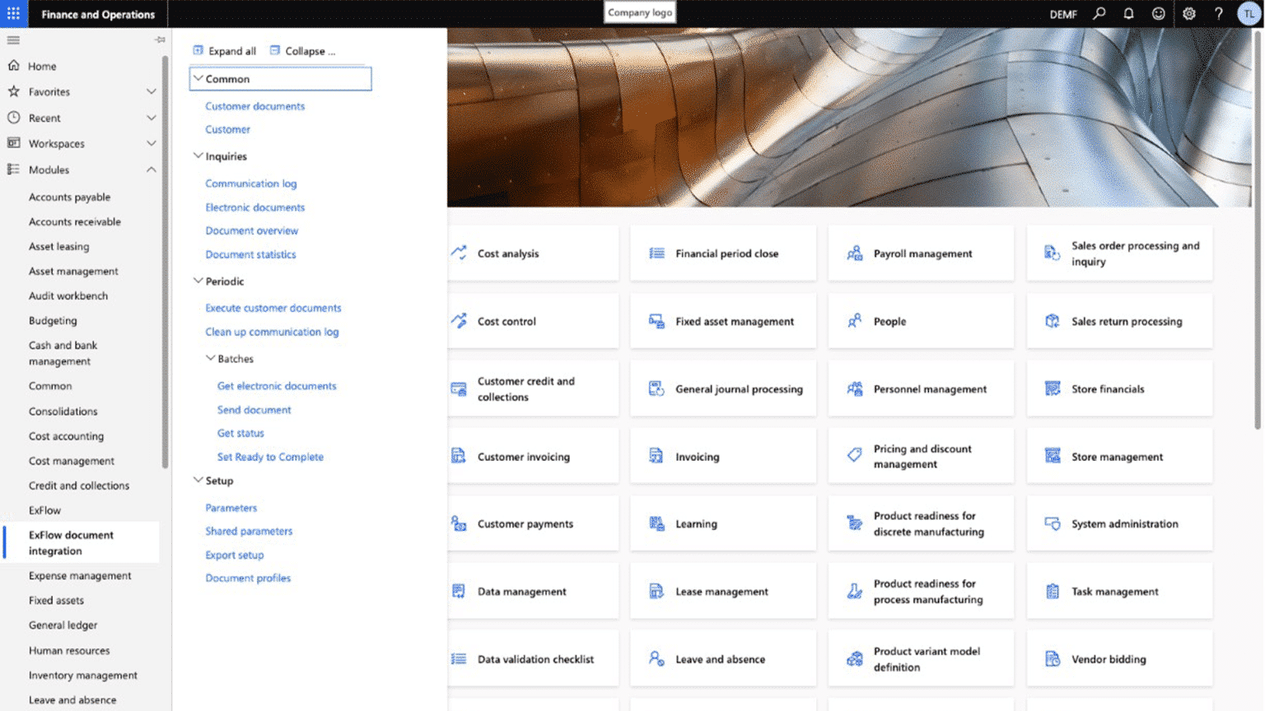Click the Recent clock icon
Screen dimensions: 1265x711
point(15,118)
